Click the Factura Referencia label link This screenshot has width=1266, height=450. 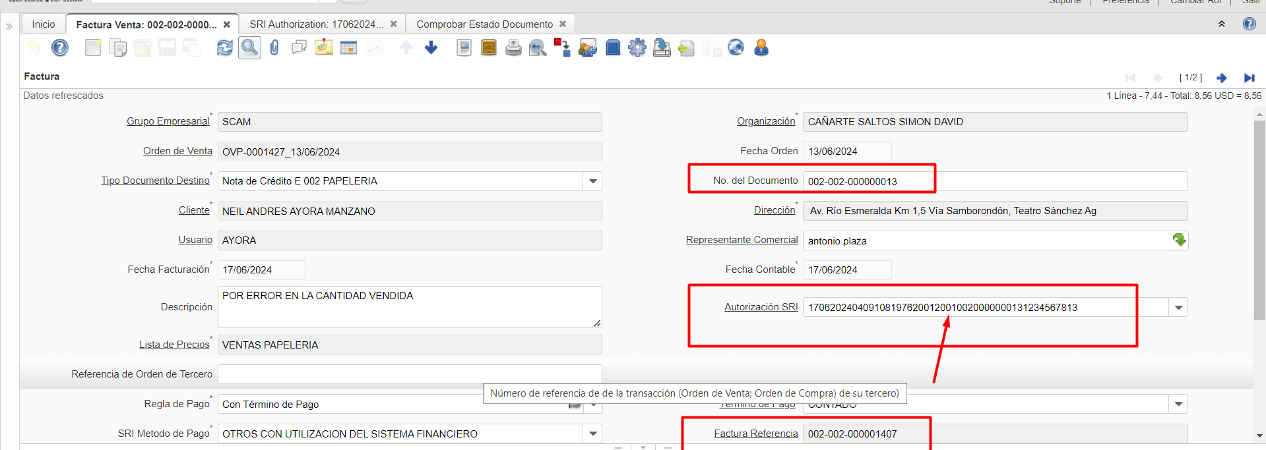[x=755, y=434]
